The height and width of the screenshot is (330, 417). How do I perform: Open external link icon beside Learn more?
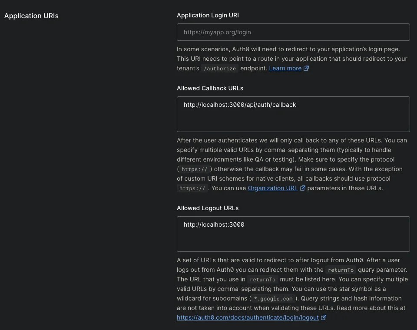(x=306, y=69)
